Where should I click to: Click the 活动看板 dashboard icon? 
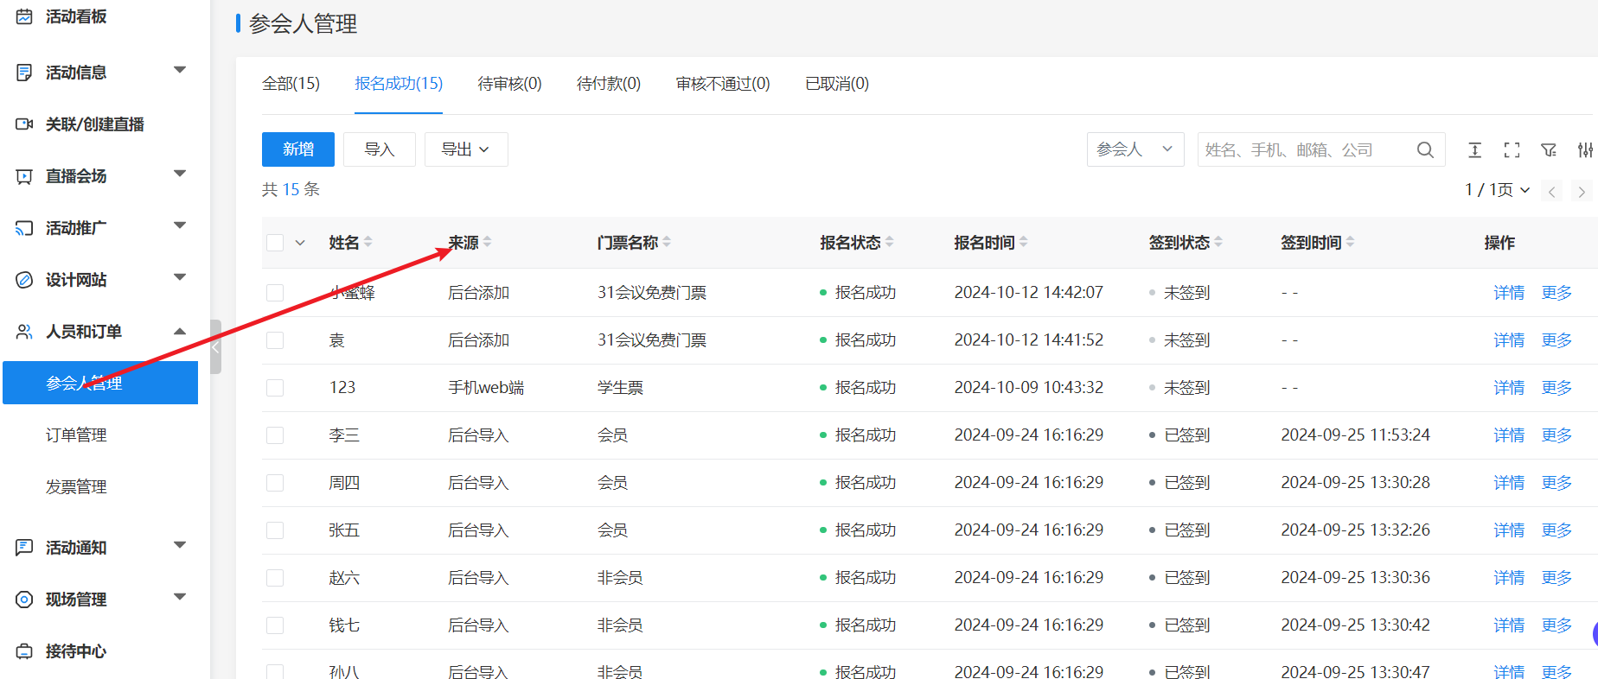pyautogui.click(x=24, y=16)
